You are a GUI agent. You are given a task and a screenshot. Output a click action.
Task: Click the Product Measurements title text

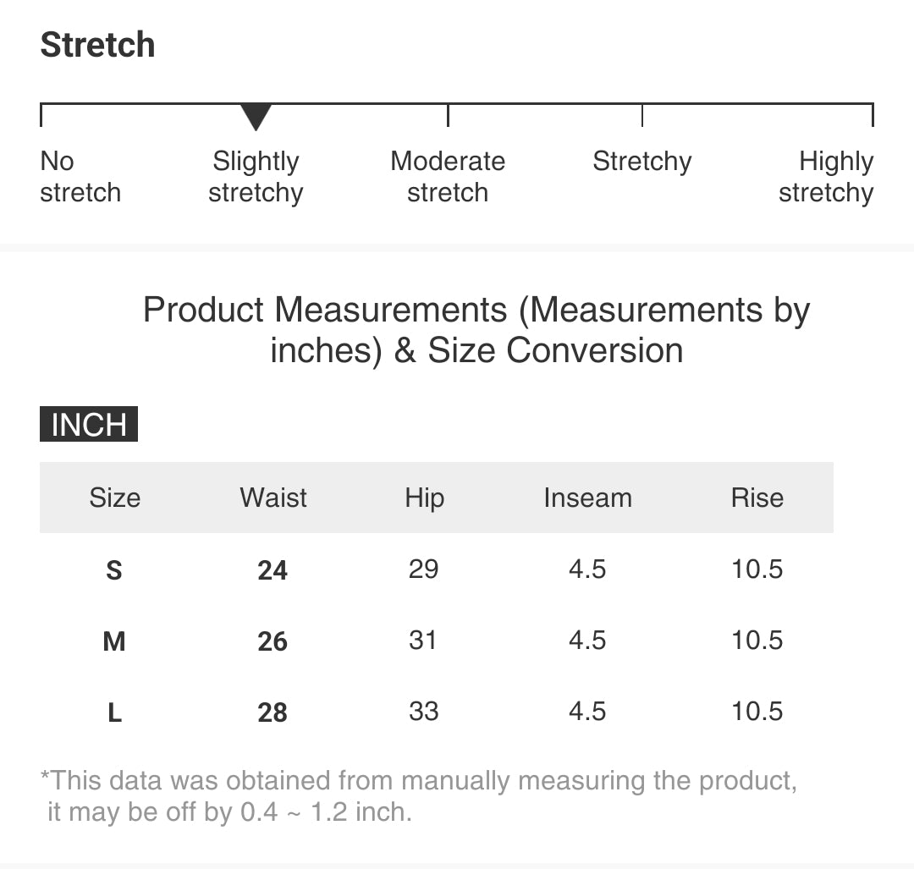476,330
